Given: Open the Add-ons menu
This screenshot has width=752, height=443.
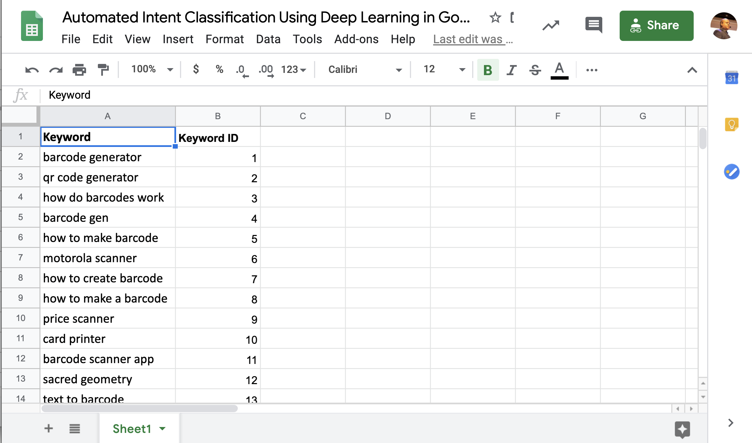Looking at the screenshot, I should [x=356, y=39].
